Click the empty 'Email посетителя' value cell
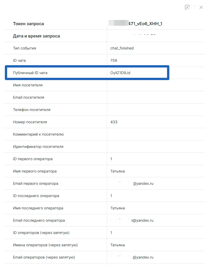Viewport: 209px width, 266px height. pos(156,97)
